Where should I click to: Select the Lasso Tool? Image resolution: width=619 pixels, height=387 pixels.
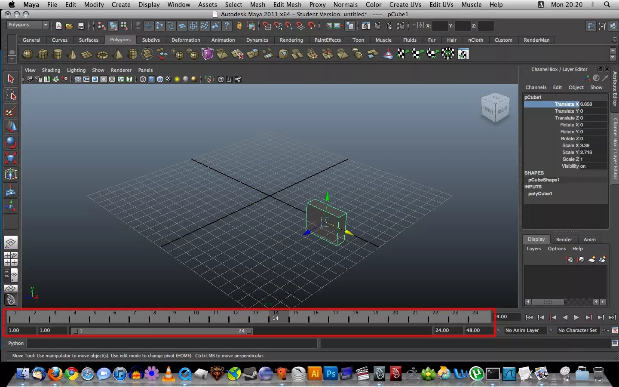(11, 95)
